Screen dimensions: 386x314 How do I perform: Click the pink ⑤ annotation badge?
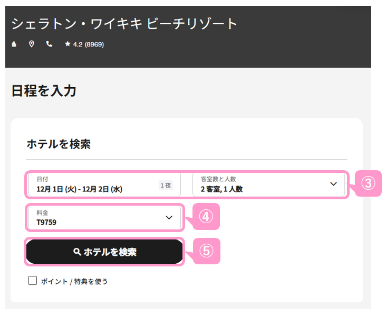tap(206, 251)
